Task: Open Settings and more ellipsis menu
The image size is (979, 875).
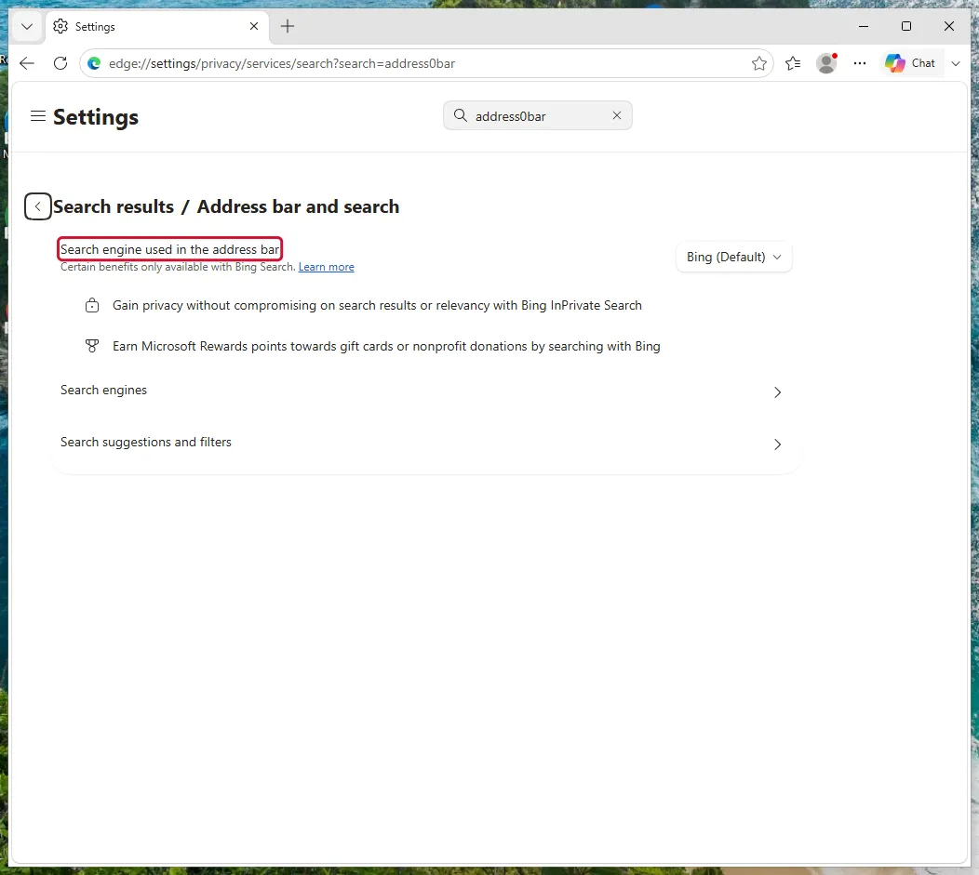Action: coord(860,63)
